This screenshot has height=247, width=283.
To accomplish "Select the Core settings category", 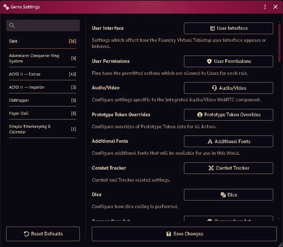I will pyautogui.click(x=42, y=41).
